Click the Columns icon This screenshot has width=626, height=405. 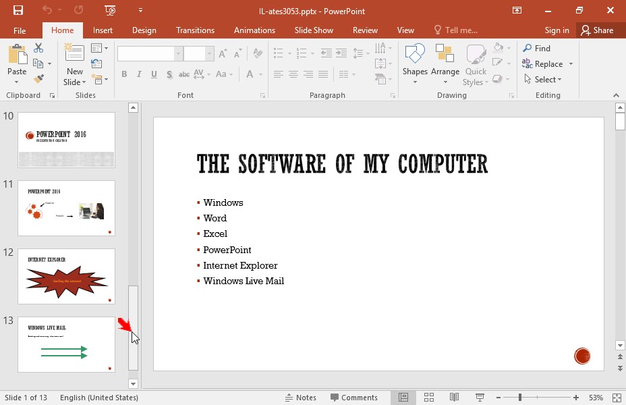[344, 74]
